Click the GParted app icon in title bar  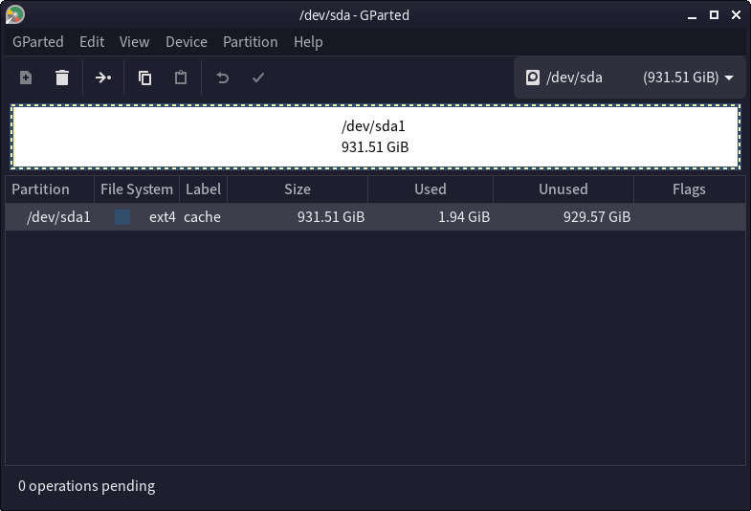15,14
